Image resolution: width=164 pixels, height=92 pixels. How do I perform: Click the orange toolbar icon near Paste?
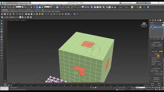132,7
